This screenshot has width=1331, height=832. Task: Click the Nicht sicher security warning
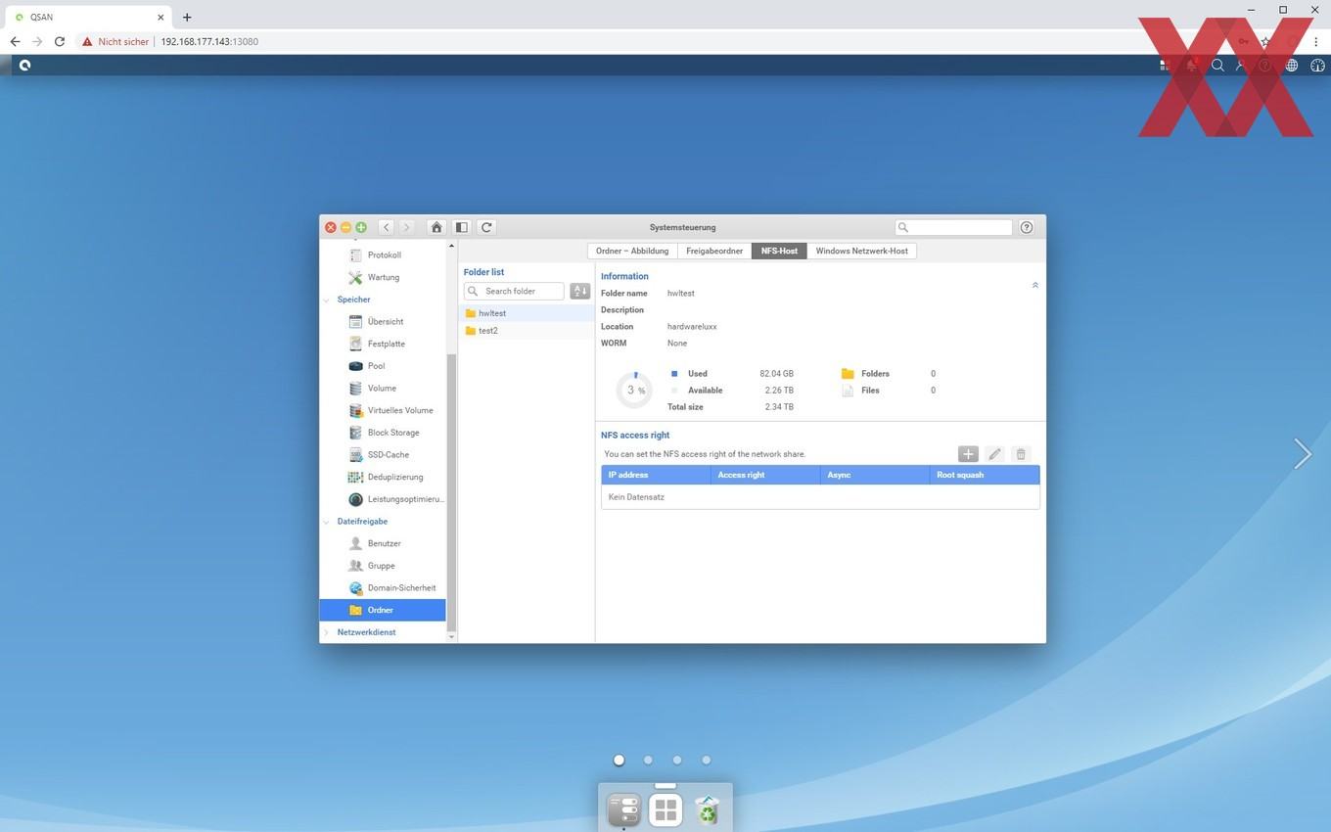[115, 42]
